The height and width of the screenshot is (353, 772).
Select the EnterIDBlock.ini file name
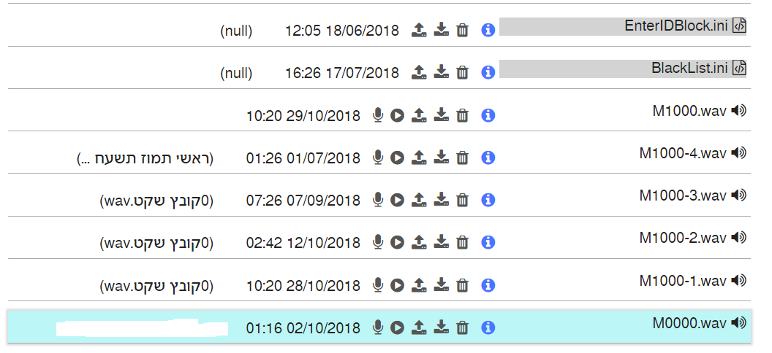pyautogui.click(x=676, y=26)
